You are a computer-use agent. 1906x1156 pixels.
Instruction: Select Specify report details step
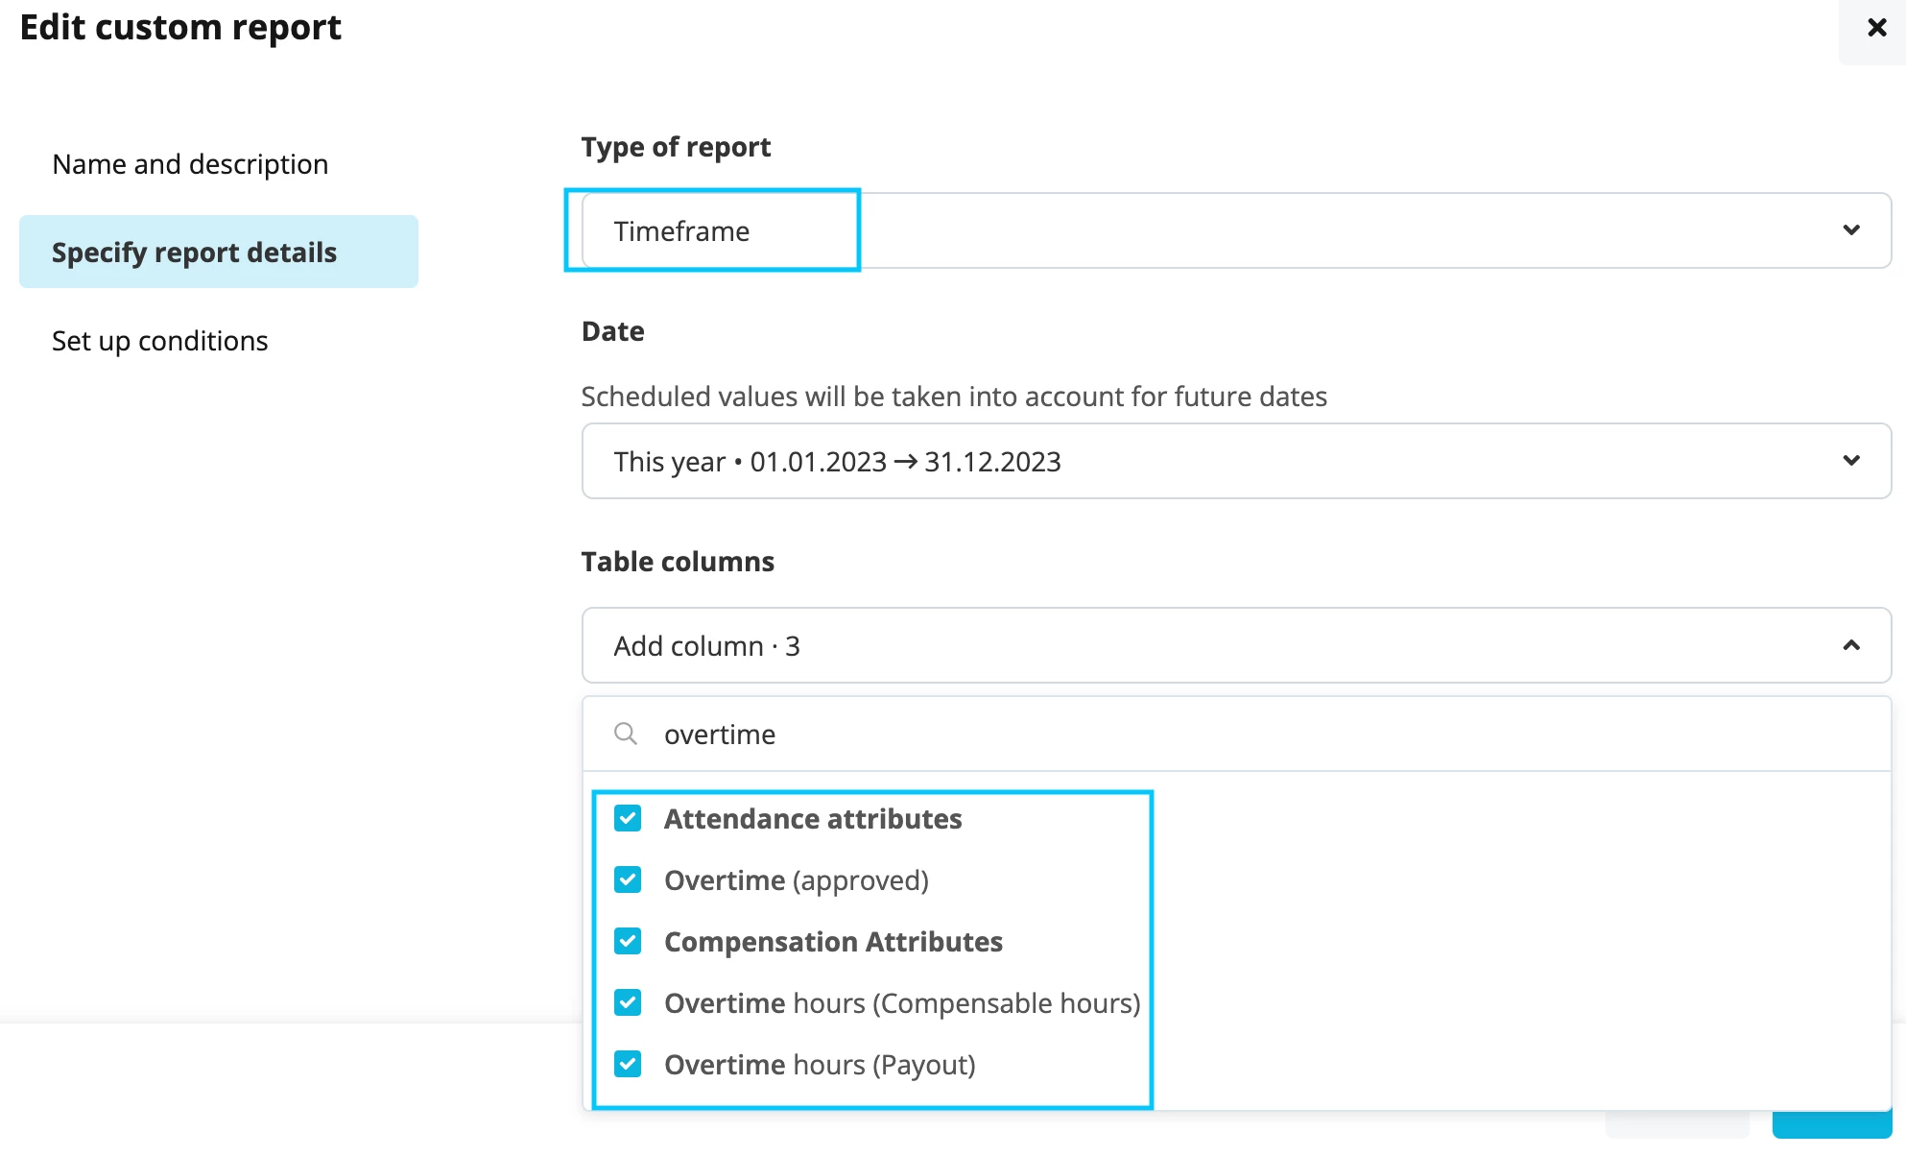pos(219,252)
